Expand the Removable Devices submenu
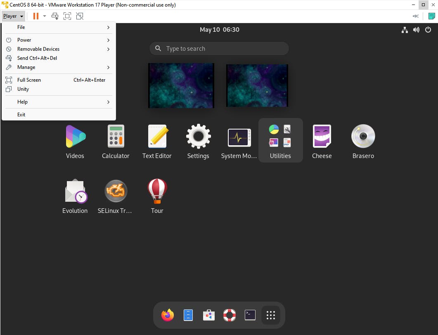 59,49
